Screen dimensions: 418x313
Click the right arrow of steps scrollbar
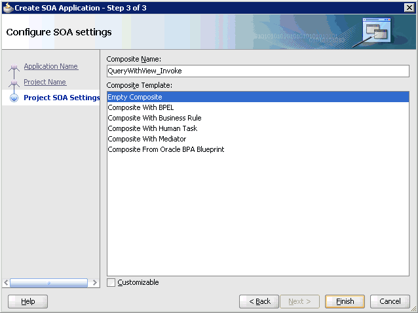pyautogui.click(x=94, y=283)
